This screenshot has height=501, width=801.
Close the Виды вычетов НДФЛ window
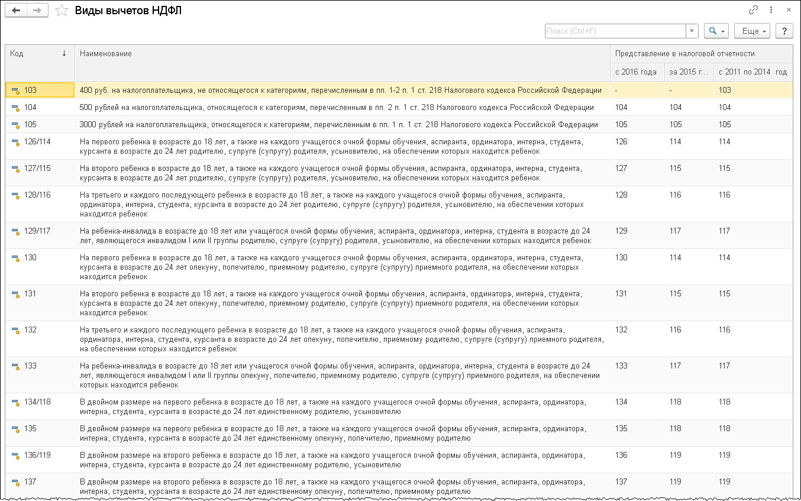coord(788,10)
